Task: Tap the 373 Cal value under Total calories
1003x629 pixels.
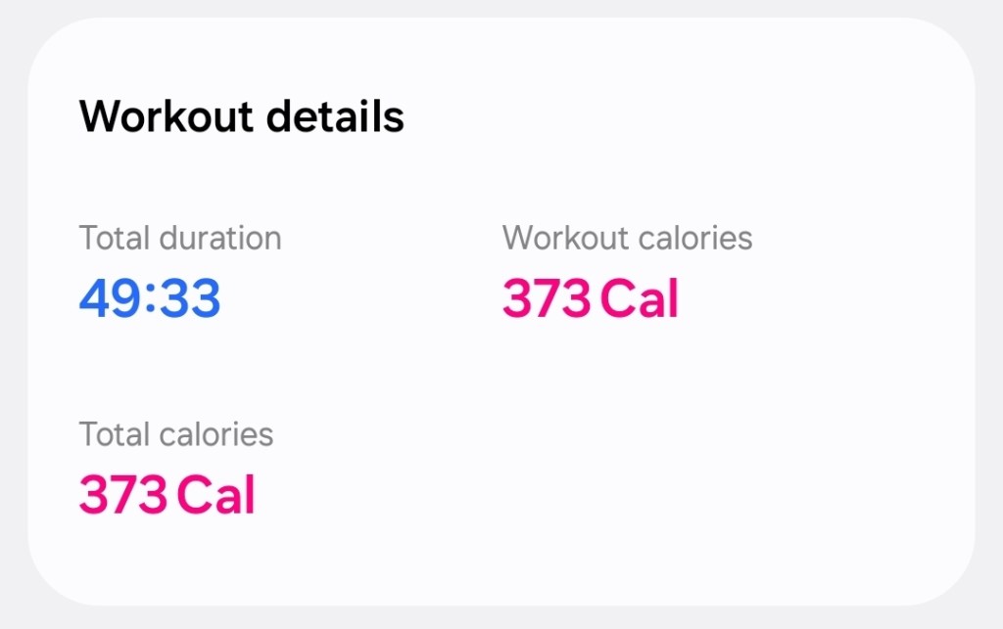Action: click(167, 495)
